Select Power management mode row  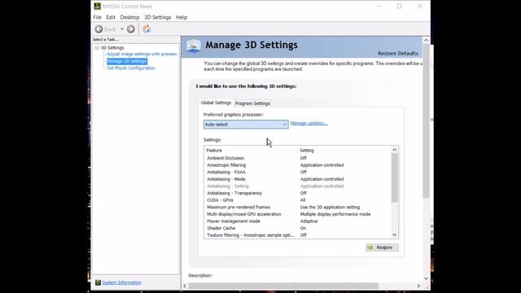(x=299, y=221)
